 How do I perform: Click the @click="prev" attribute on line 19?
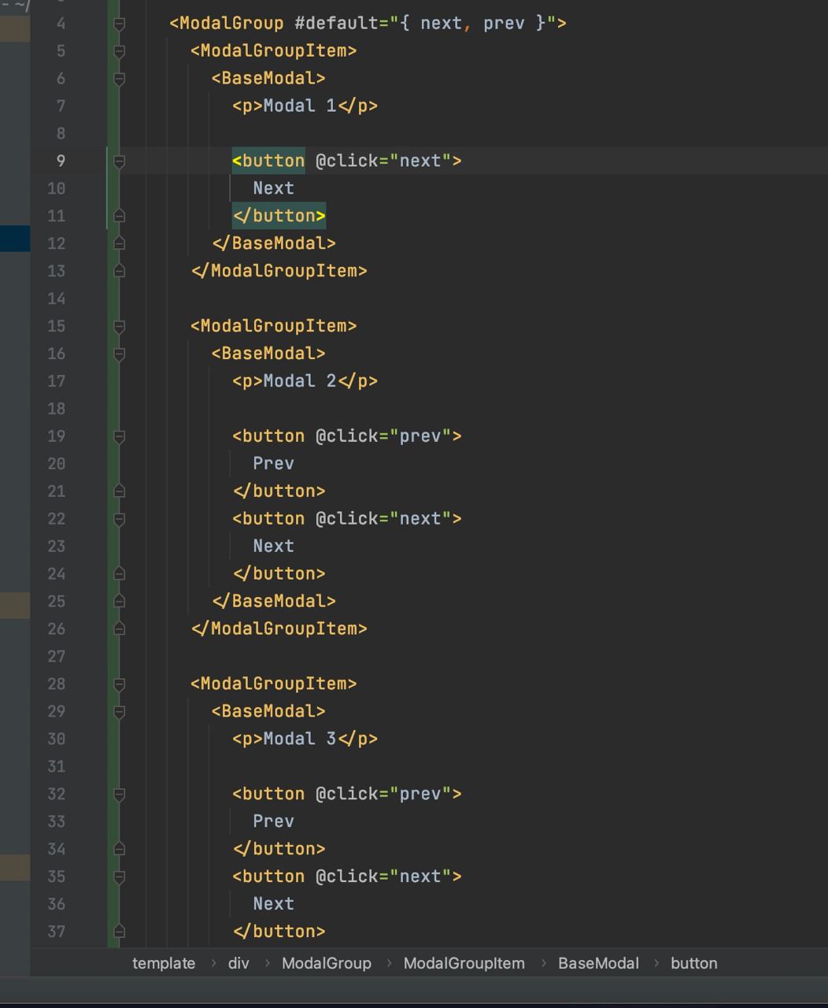click(383, 435)
